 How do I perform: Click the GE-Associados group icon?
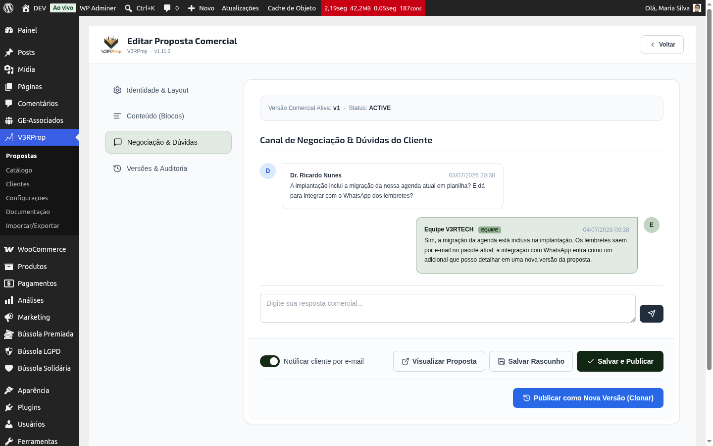9,120
